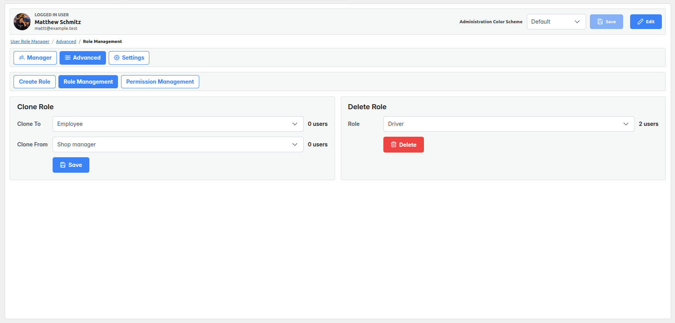Click the 2 users count label

coord(649,124)
